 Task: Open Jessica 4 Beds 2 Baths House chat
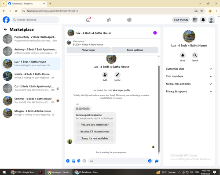(31, 76)
